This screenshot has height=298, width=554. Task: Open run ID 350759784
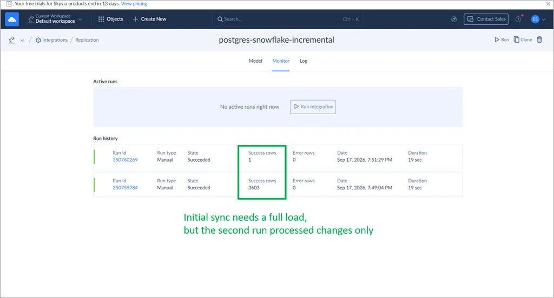(125, 188)
